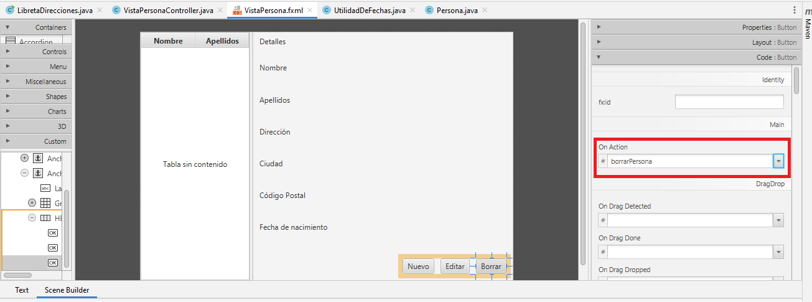812x302 pixels.
Task: Click the Editar button on canvas
Action: coord(455,267)
